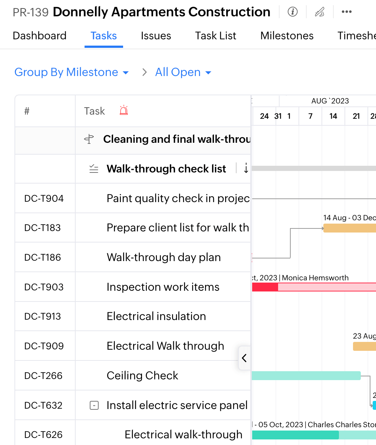This screenshot has width=376, height=445.
Task: Select the Ceiling Check teal Gantt bar
Action: 306,376
